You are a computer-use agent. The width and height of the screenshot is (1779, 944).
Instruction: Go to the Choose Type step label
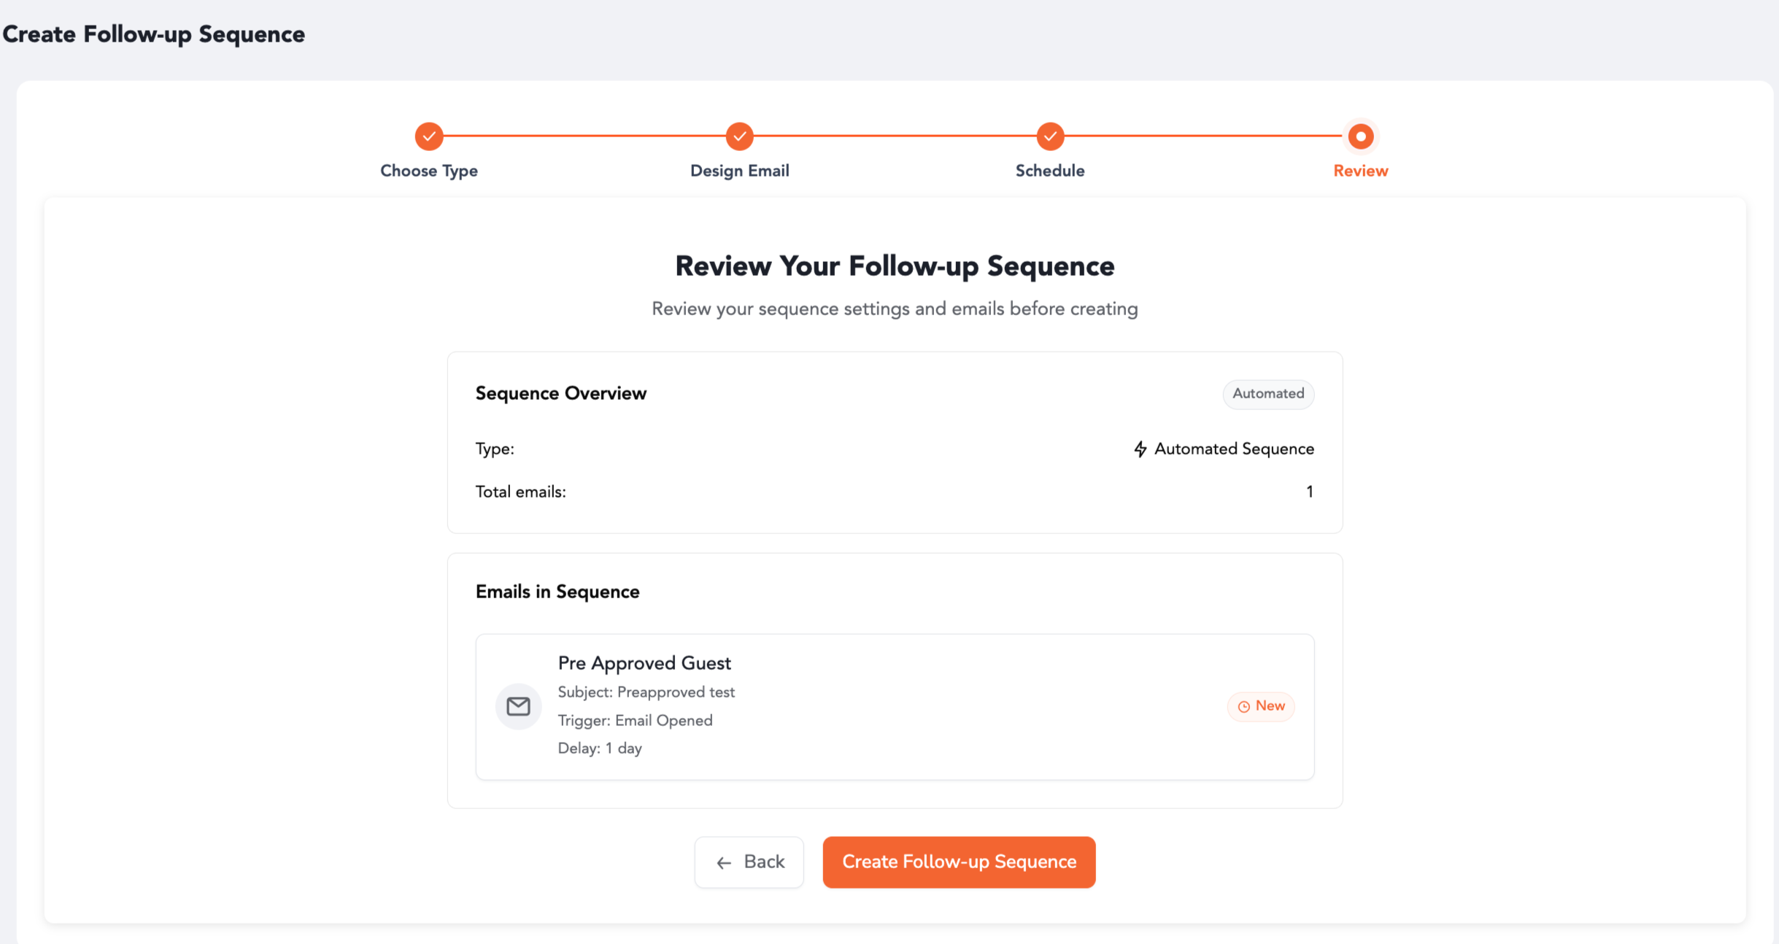pyautogui.click(x=429, y=171)
